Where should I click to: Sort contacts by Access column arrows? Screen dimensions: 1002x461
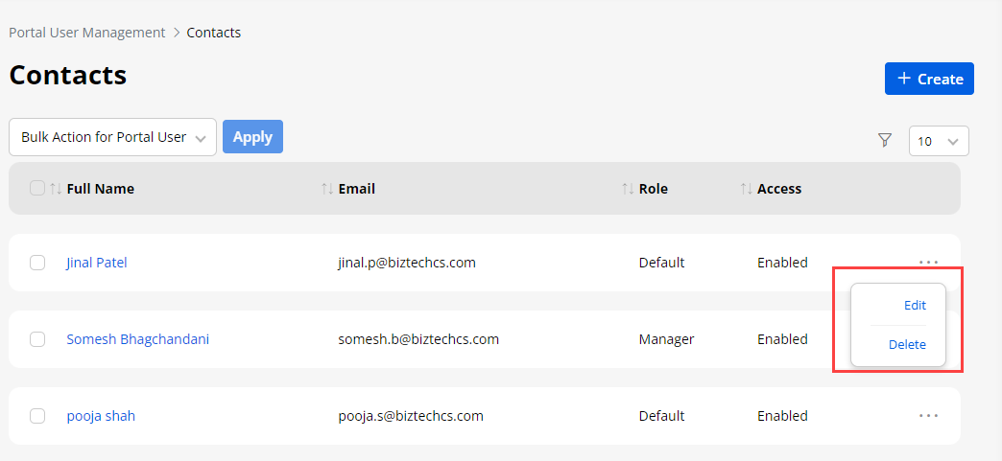pyautogui.click(x=747, y=189)
